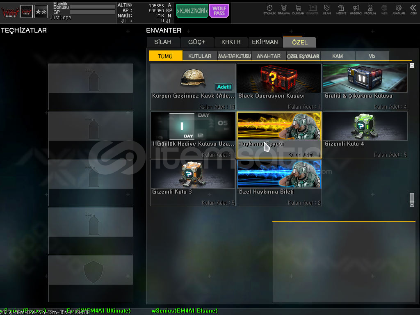Click the TEÇHİZATLAR heading
Image resolution: width=420 pixels, height=315 pixels.
tap(24, 30)
